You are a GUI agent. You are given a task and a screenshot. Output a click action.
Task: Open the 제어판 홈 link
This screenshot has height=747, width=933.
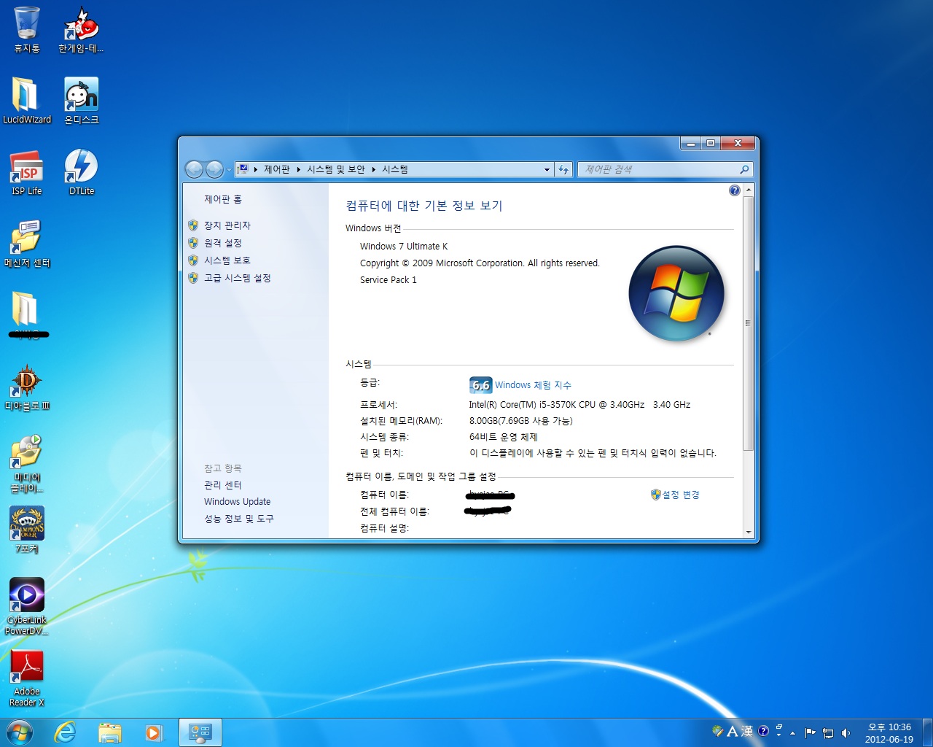point(223,199)
